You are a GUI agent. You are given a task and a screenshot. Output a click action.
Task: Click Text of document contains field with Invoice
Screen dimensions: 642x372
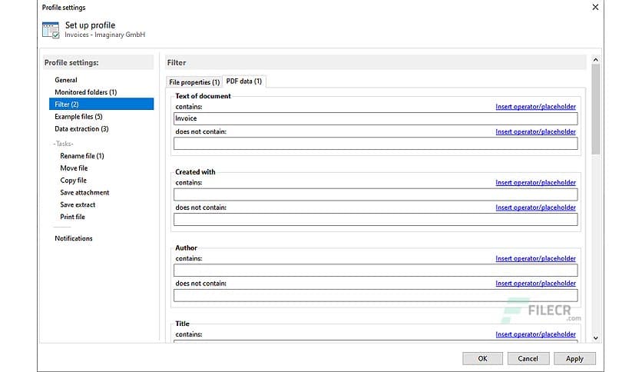click(x=376, y=119)
